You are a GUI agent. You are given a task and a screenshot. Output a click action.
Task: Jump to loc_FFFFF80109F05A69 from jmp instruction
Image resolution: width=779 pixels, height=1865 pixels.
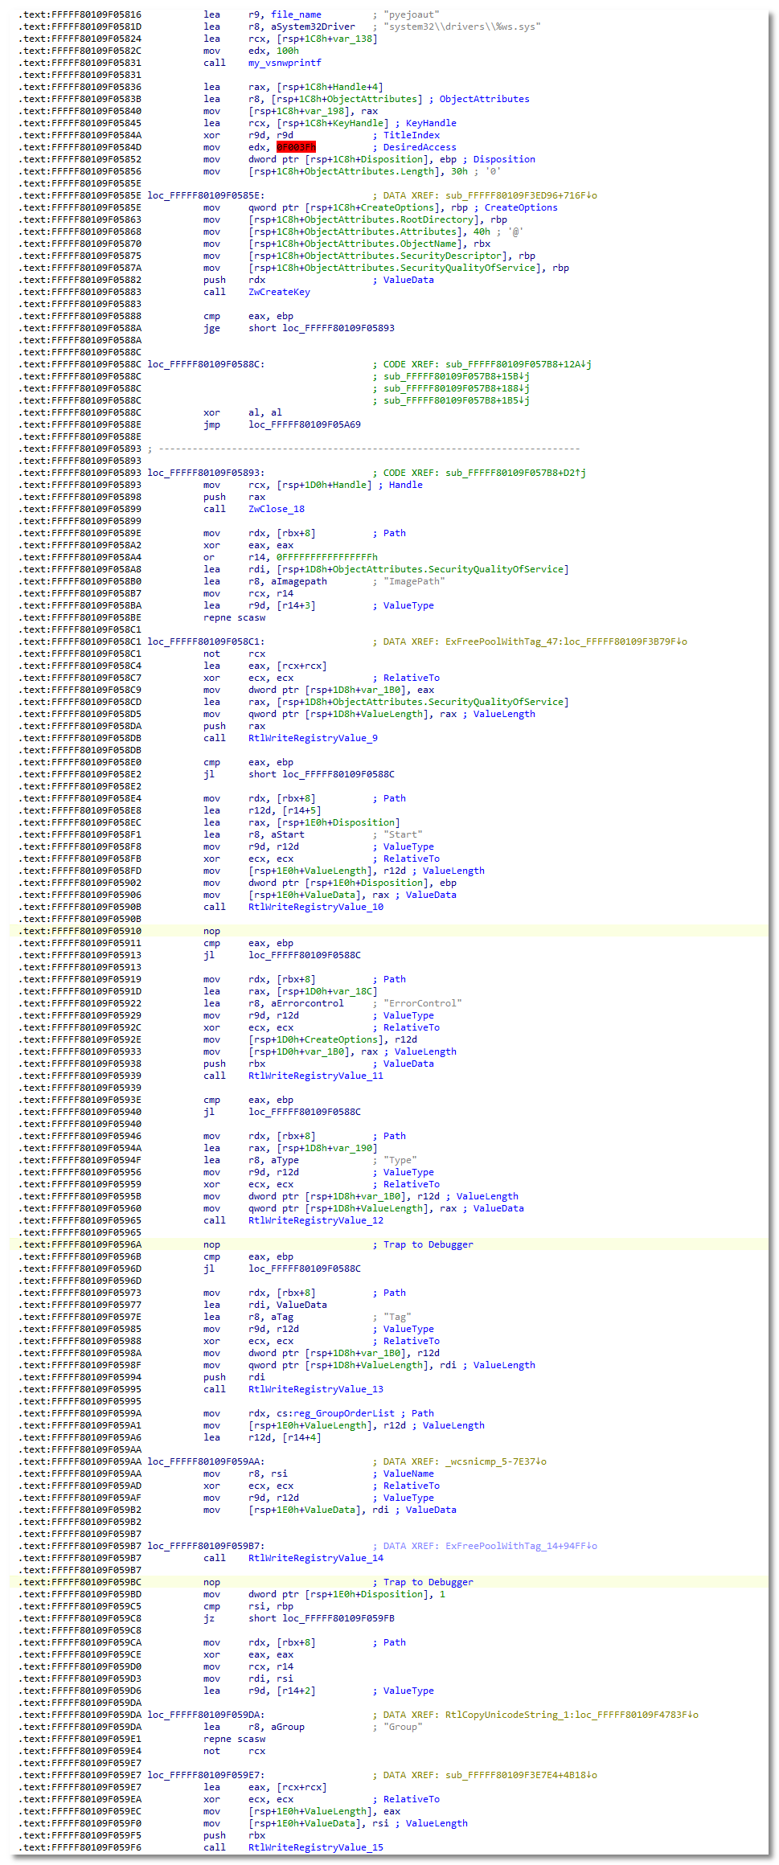coord(304,424)
